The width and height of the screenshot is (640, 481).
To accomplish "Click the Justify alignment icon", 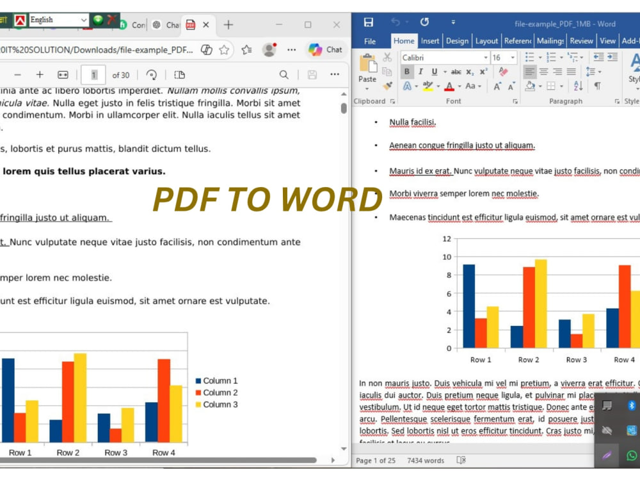I will click(572, 72).
